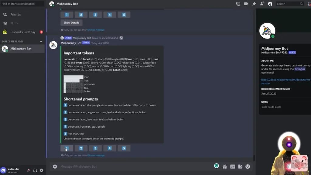
Task: Add friends to DM icon
Action: point(262,4)
